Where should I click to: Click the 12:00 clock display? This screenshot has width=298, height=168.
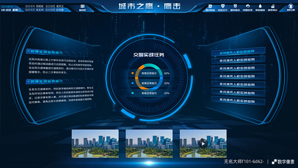[x=6, y=10]
